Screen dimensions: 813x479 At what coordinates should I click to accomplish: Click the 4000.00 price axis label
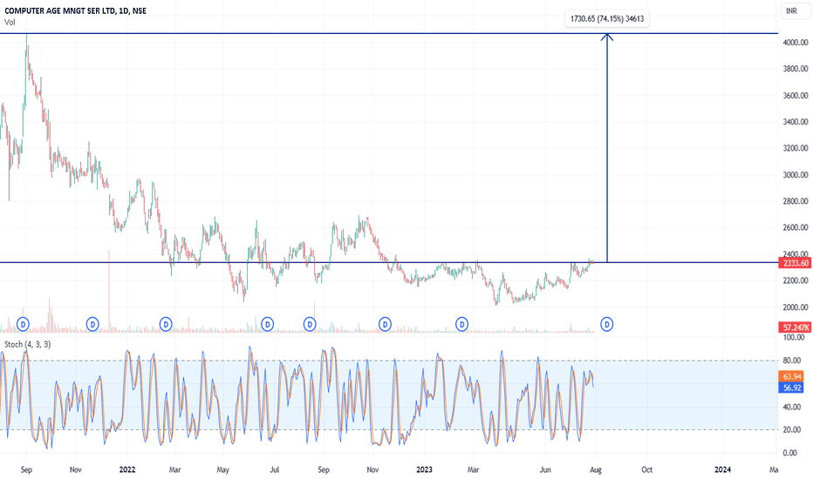pos(796,43)
